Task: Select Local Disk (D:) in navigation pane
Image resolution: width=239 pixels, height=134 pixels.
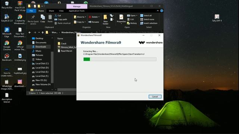Action: (40, 68)
